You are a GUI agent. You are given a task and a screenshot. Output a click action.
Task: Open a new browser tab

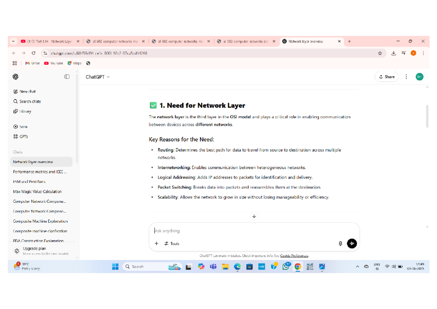coord(349,42)
